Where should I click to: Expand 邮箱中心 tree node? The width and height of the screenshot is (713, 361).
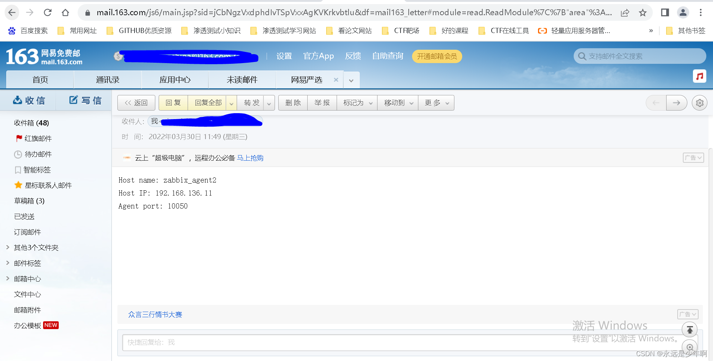point(7,278)
